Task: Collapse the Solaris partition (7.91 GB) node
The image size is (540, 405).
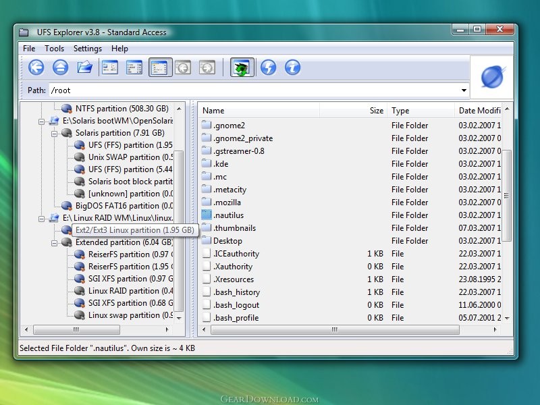Action: 54,133
